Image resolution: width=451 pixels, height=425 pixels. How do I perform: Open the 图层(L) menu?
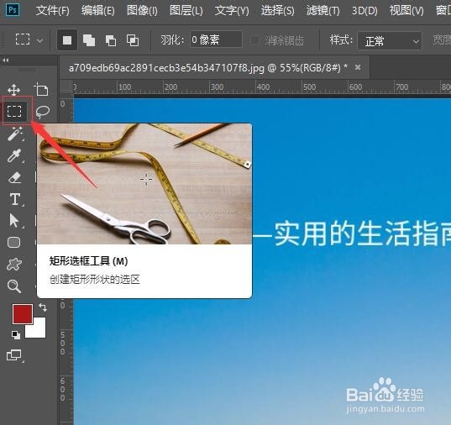pyautogui.click(x=186, y=11)
